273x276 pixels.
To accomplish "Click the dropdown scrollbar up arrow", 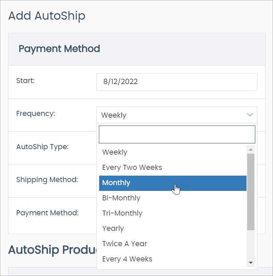I will tap(251, 149).
